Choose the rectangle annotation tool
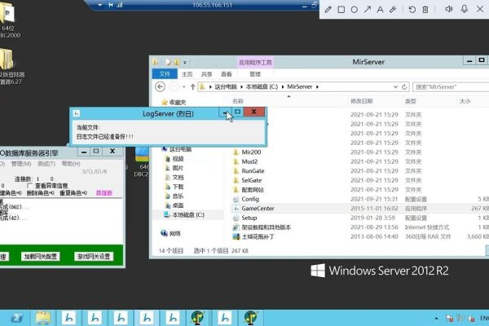Image resolution: width=489 pixels, height=326 pixels. [341, 9]
